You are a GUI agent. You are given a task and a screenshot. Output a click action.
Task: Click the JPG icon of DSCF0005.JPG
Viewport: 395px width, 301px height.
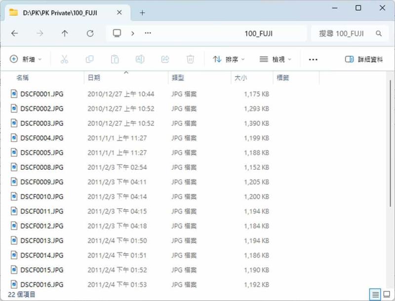pyautogui.click(x=14, y=152)
